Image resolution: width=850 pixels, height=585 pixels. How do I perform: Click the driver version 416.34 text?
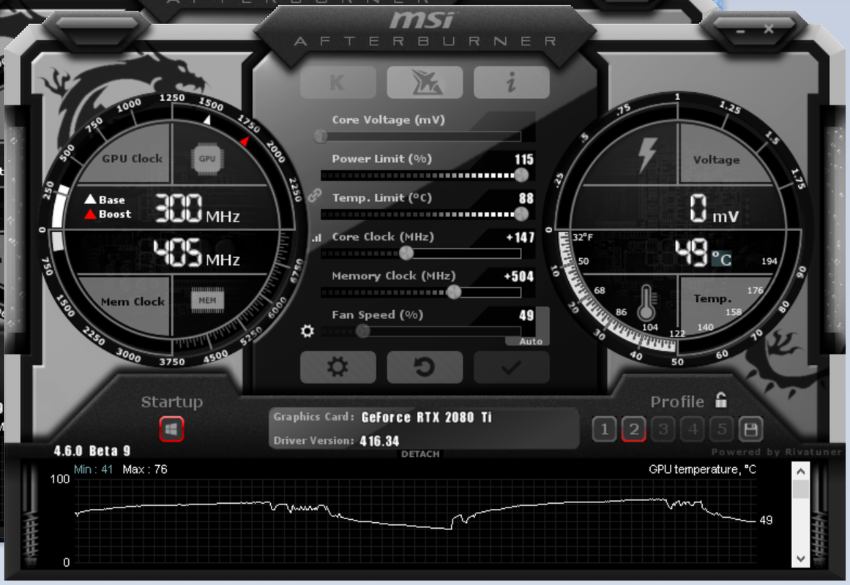tap(379, 441)
